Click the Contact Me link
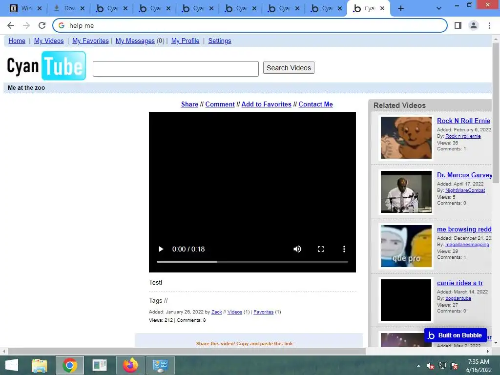500x375 pixels. (x=316, y=104)
